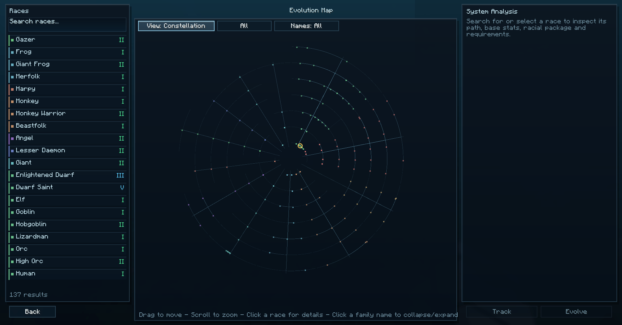Choose Monkey Warrior from the races

tap(67, 114)
